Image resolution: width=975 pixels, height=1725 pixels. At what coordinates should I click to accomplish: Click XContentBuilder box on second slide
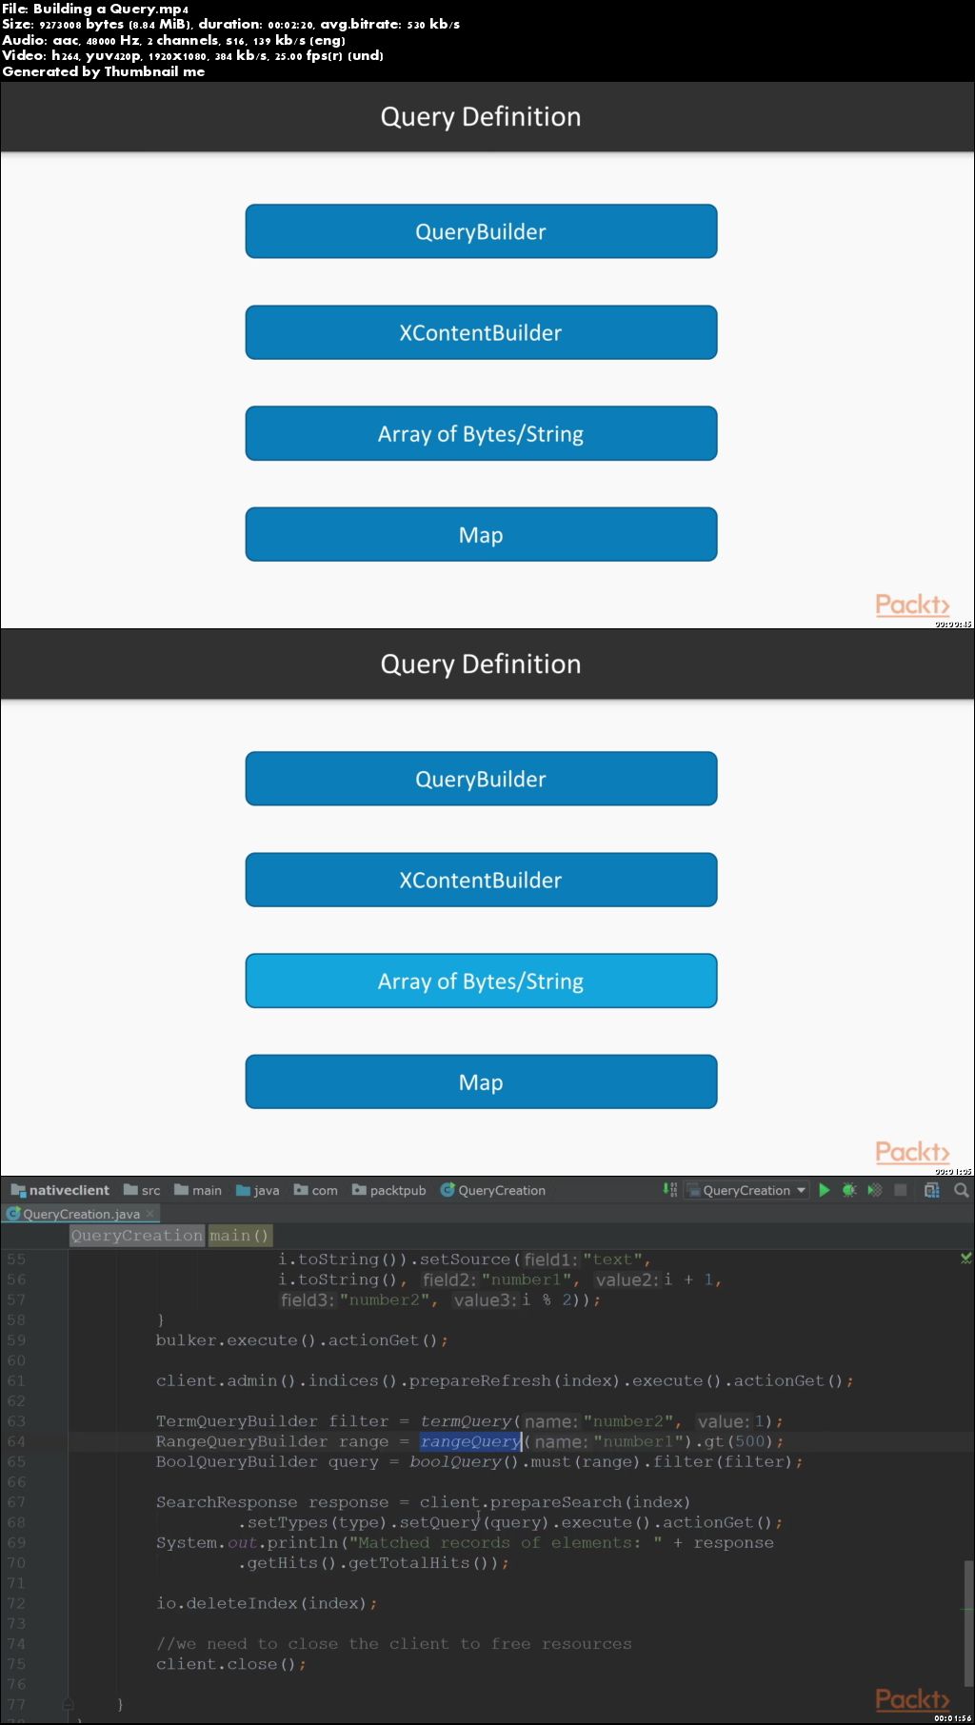(481, 880)
